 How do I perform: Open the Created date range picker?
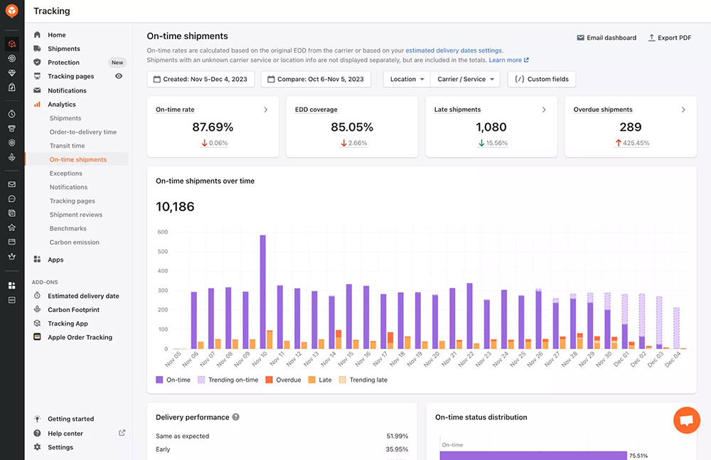tap(200, 79)
